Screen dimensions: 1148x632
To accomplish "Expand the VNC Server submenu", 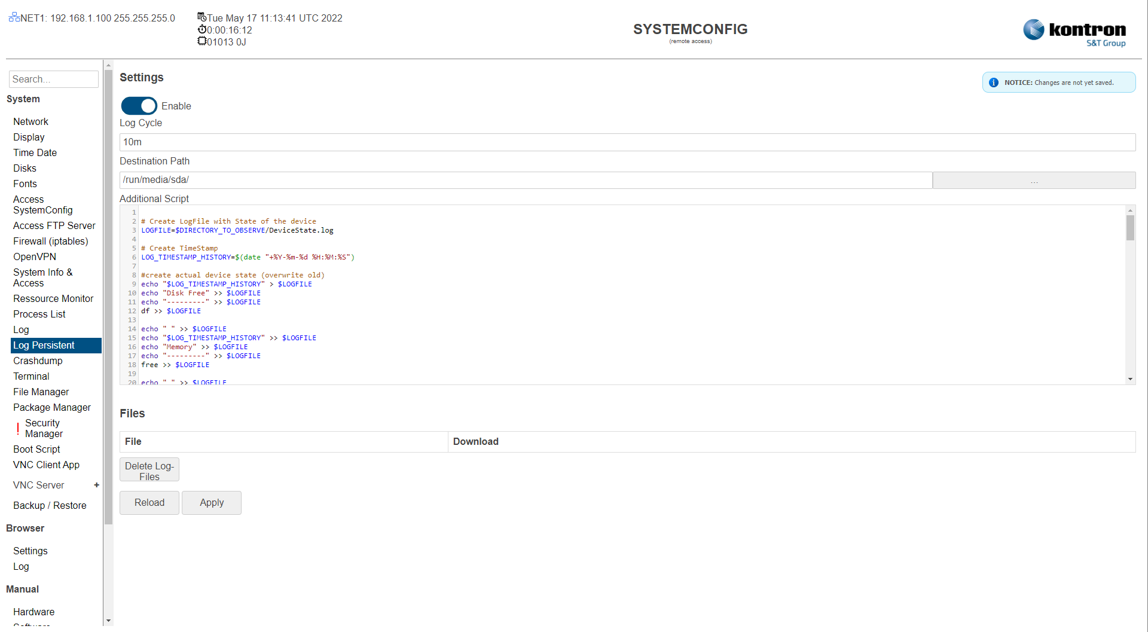I will click(x=96, y=485).
